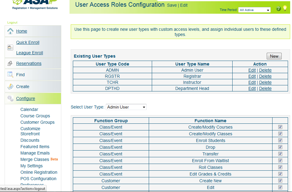Open Customize Storefront
This screenshot has height=192, width=292.
tap(30, 131)
